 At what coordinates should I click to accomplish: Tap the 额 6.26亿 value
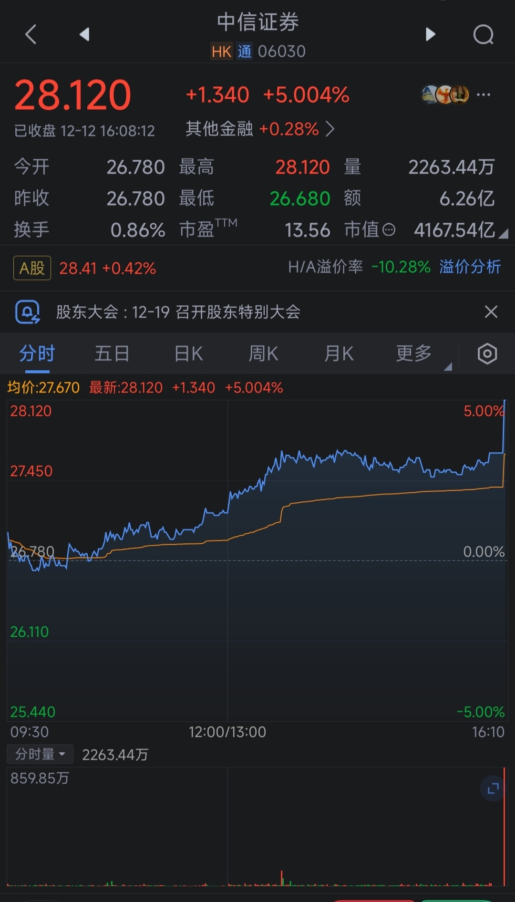467,199
